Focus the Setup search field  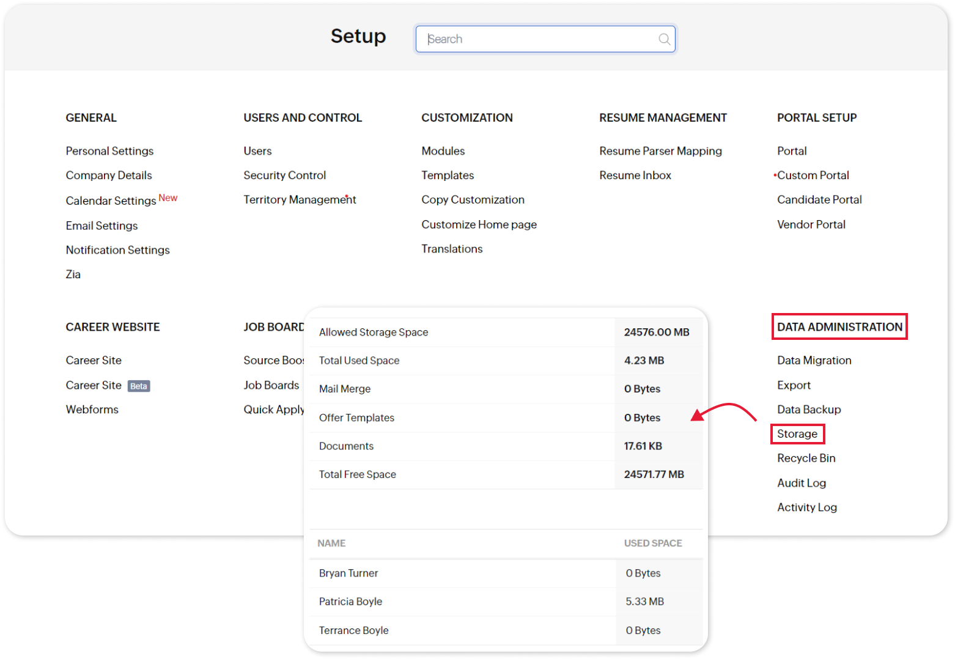545,39
